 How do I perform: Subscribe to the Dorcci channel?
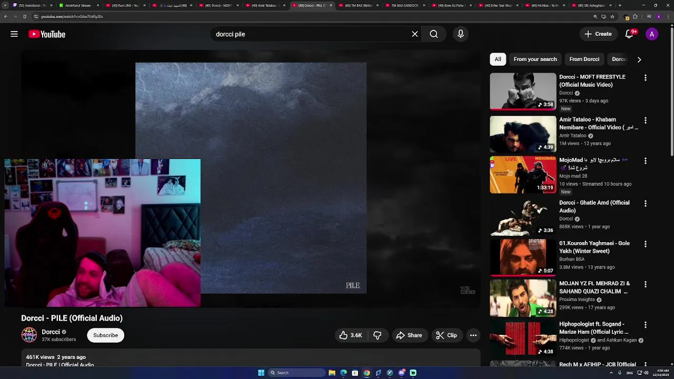coord(105,335)
